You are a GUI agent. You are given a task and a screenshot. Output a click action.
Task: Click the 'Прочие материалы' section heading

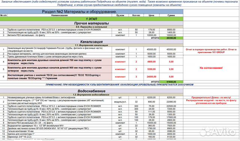pyautogui.click(x=91, y=23)
